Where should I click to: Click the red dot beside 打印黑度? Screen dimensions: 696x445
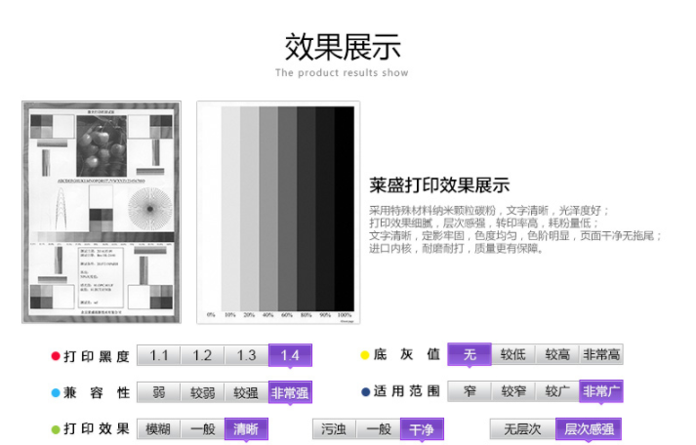click(x=56, y=356)
